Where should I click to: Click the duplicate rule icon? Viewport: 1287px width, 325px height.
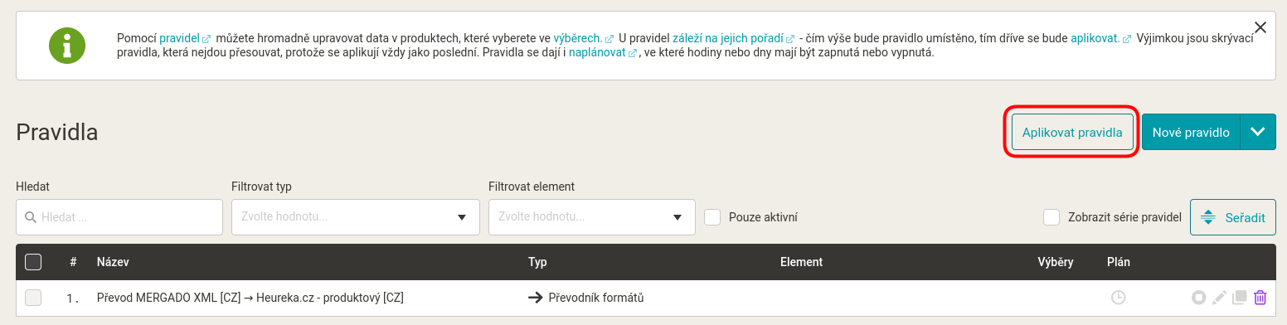click(x=1240, y=298)
